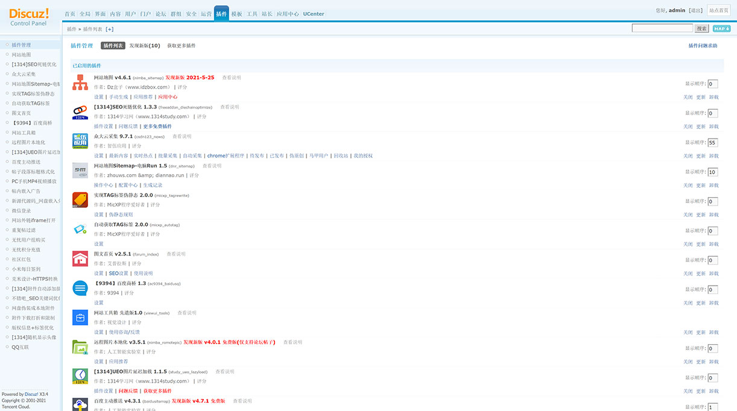
Task: Click the 众大云采集 plugin icon
Action: pos(80,142)
